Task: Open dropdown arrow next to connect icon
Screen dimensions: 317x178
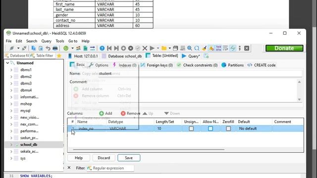Action: (18, 48)
